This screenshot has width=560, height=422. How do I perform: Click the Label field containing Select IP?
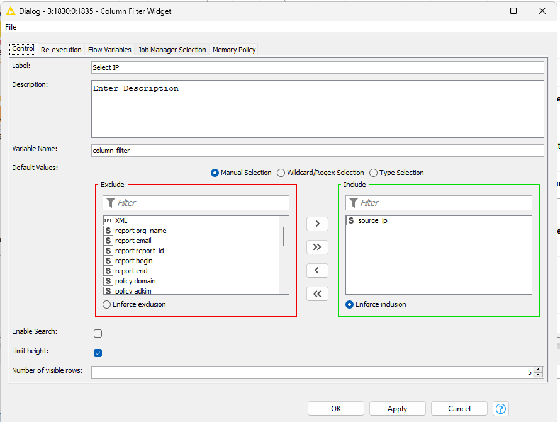pyautogui.click(x=318, y=67)
